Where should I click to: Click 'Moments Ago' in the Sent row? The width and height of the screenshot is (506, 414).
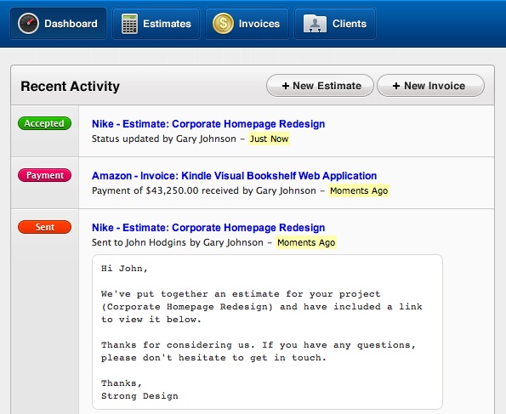pyautogui.click(x=306, y=242)
